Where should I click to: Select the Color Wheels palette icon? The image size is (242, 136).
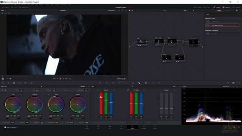(14, 83)
